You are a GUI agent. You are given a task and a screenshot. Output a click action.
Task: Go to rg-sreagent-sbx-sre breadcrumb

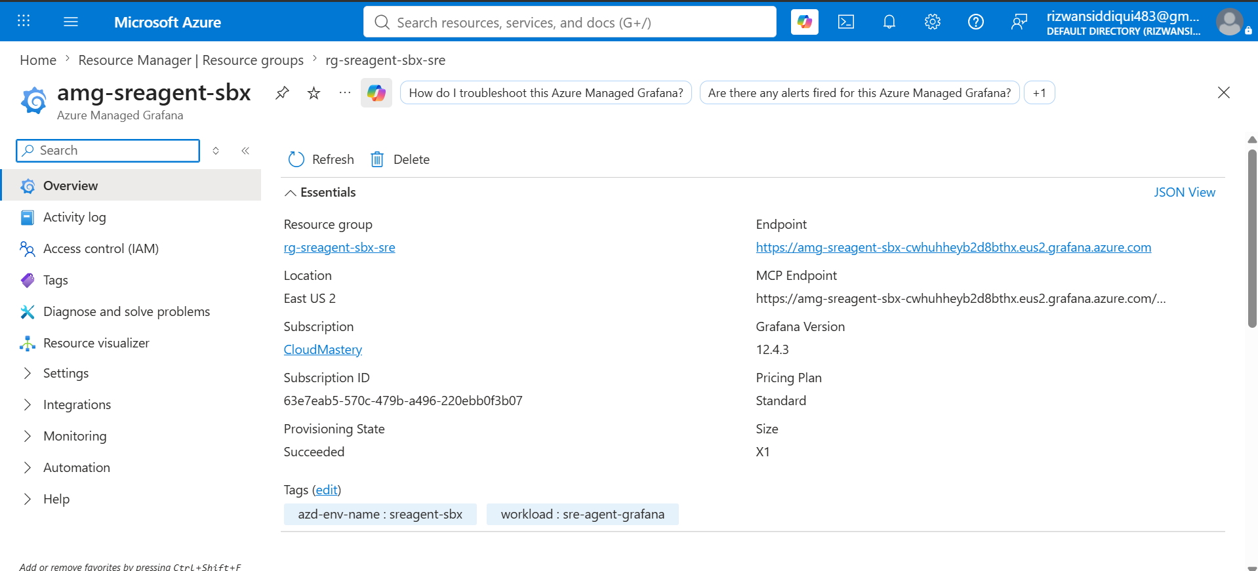(386, 60)
